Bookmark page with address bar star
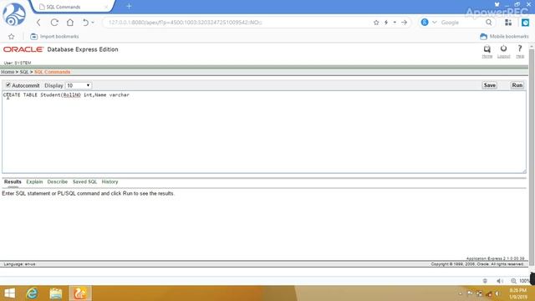 [x=376, y=23]
